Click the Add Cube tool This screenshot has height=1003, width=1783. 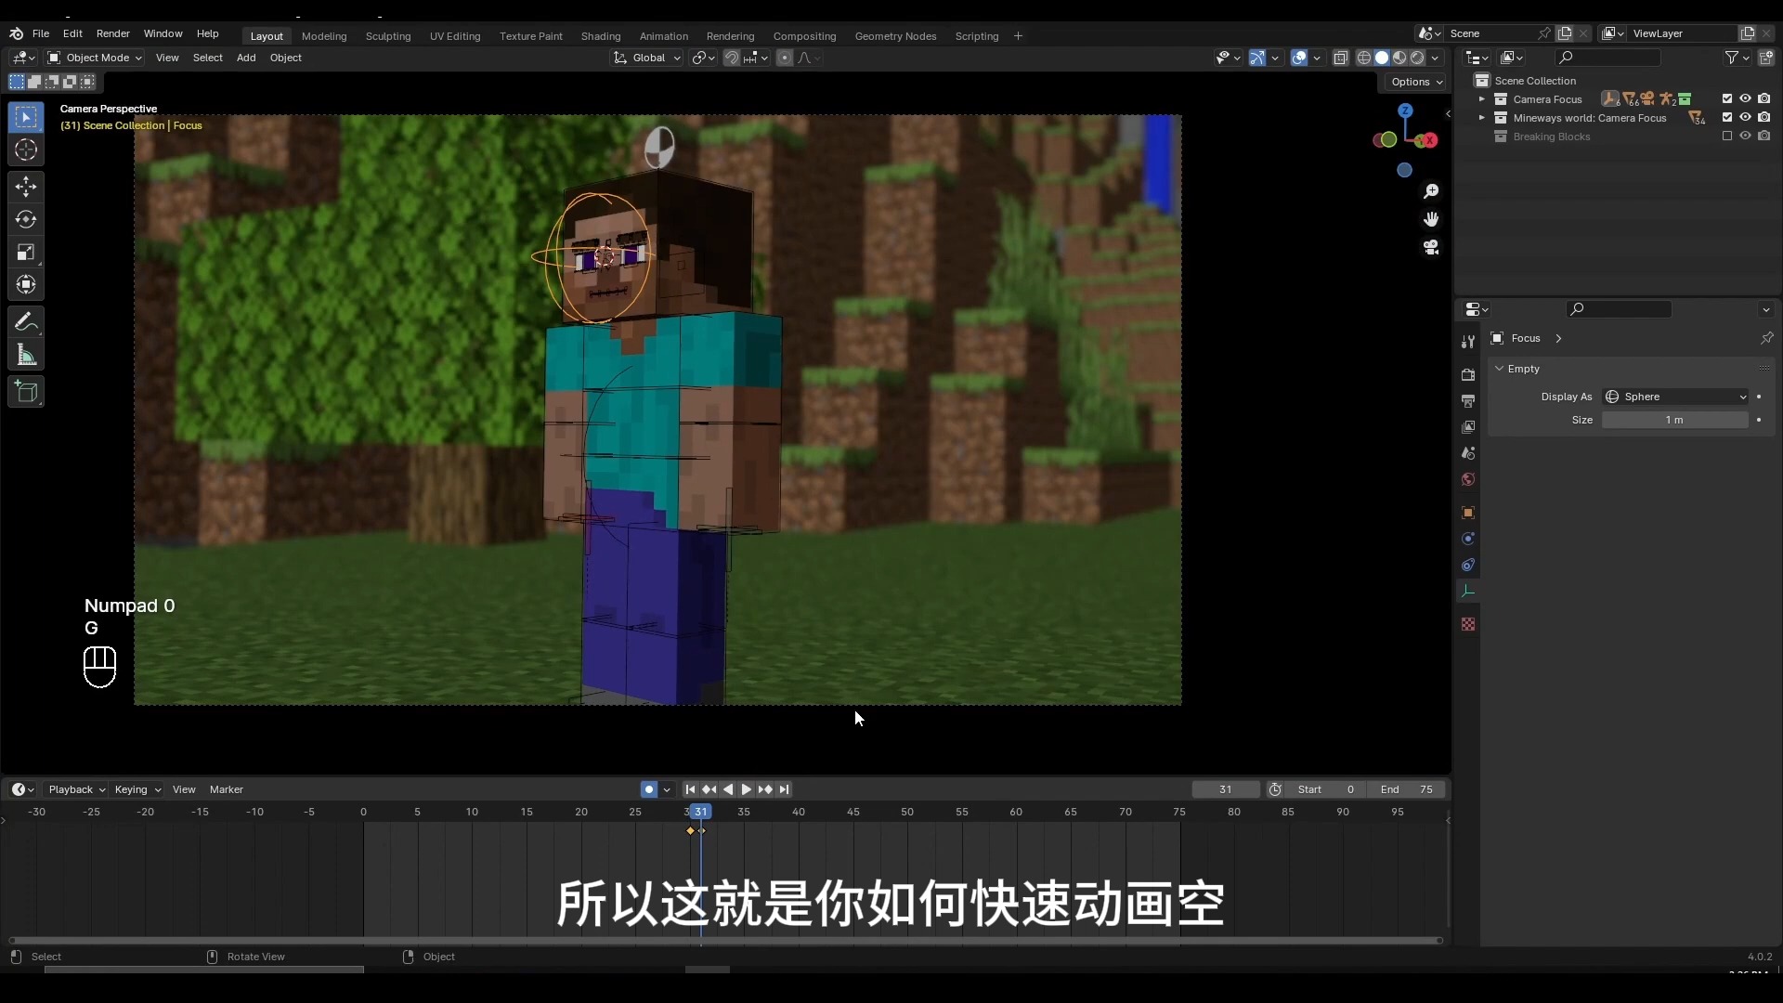click(26, 392)
